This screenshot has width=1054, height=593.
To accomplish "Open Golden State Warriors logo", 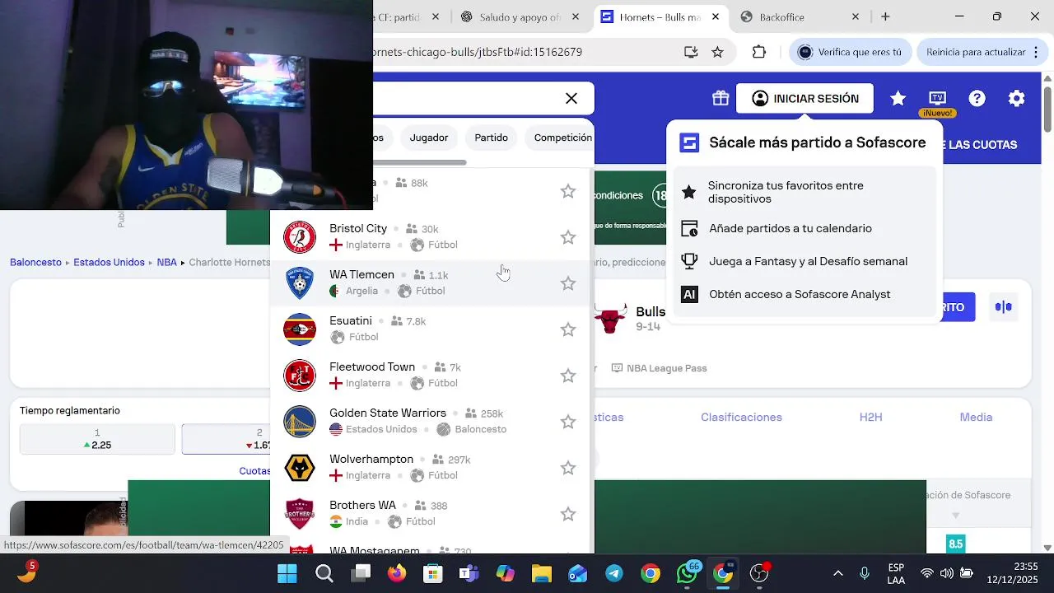I will coord(300,422).
